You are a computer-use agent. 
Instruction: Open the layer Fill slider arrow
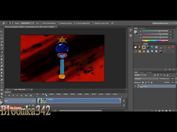(x=176, y=82)
